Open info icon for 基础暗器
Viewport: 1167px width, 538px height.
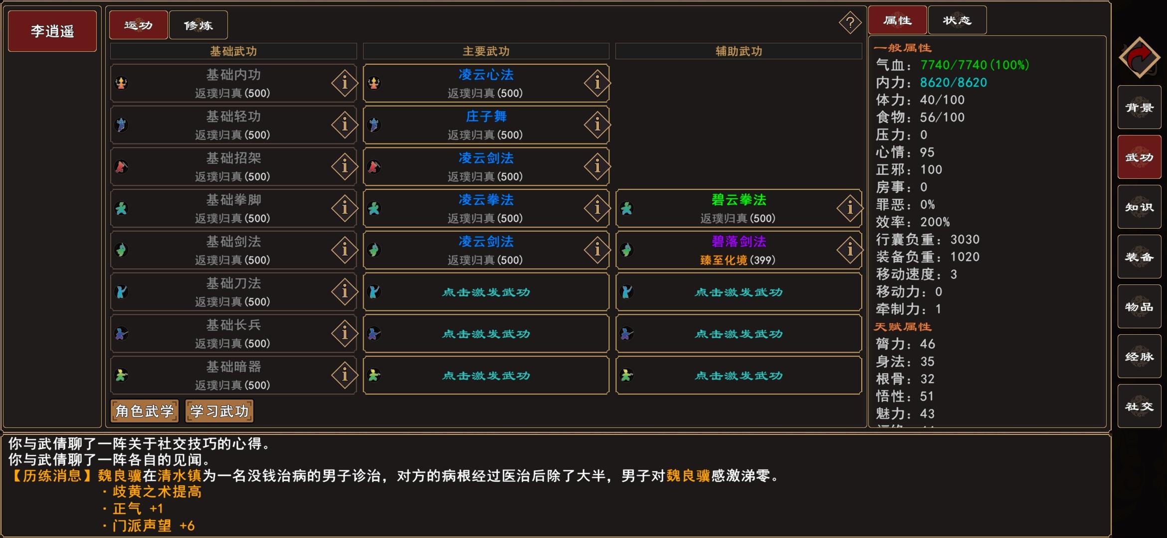(x=345, y=375)
